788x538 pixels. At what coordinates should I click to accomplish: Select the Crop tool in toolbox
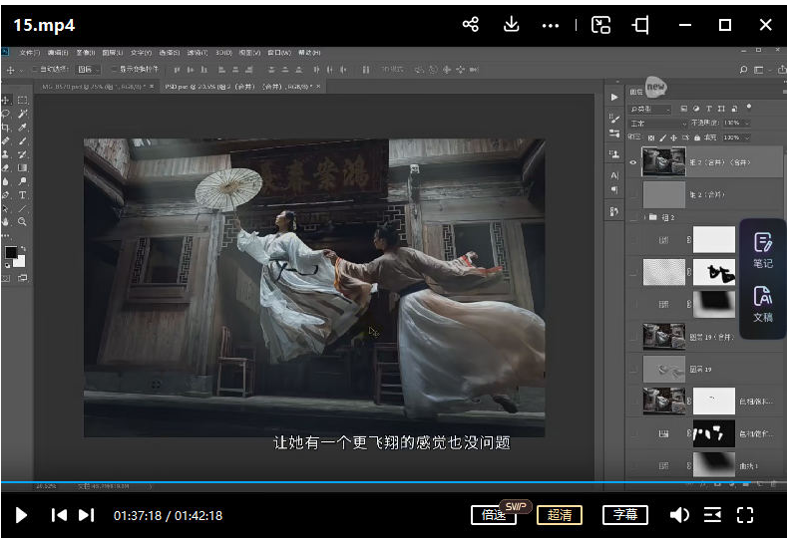(7, 128)
